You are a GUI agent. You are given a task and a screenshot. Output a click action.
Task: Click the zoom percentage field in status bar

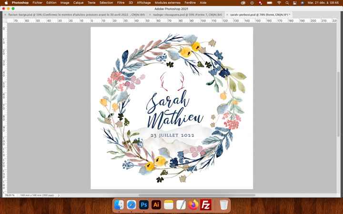[x=9, y=195]
